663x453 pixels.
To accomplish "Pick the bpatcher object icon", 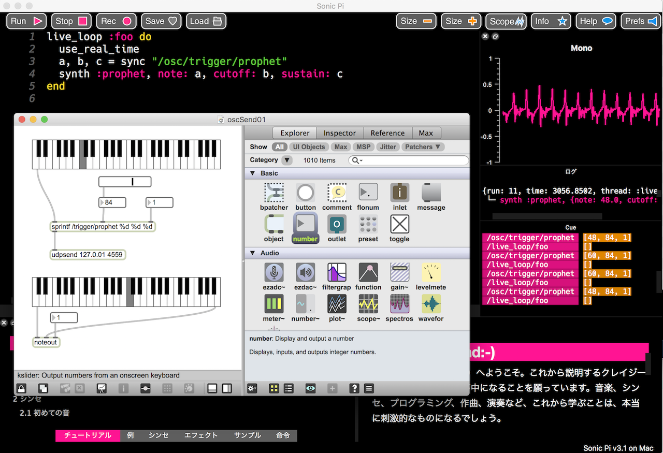I will [274, 193].
